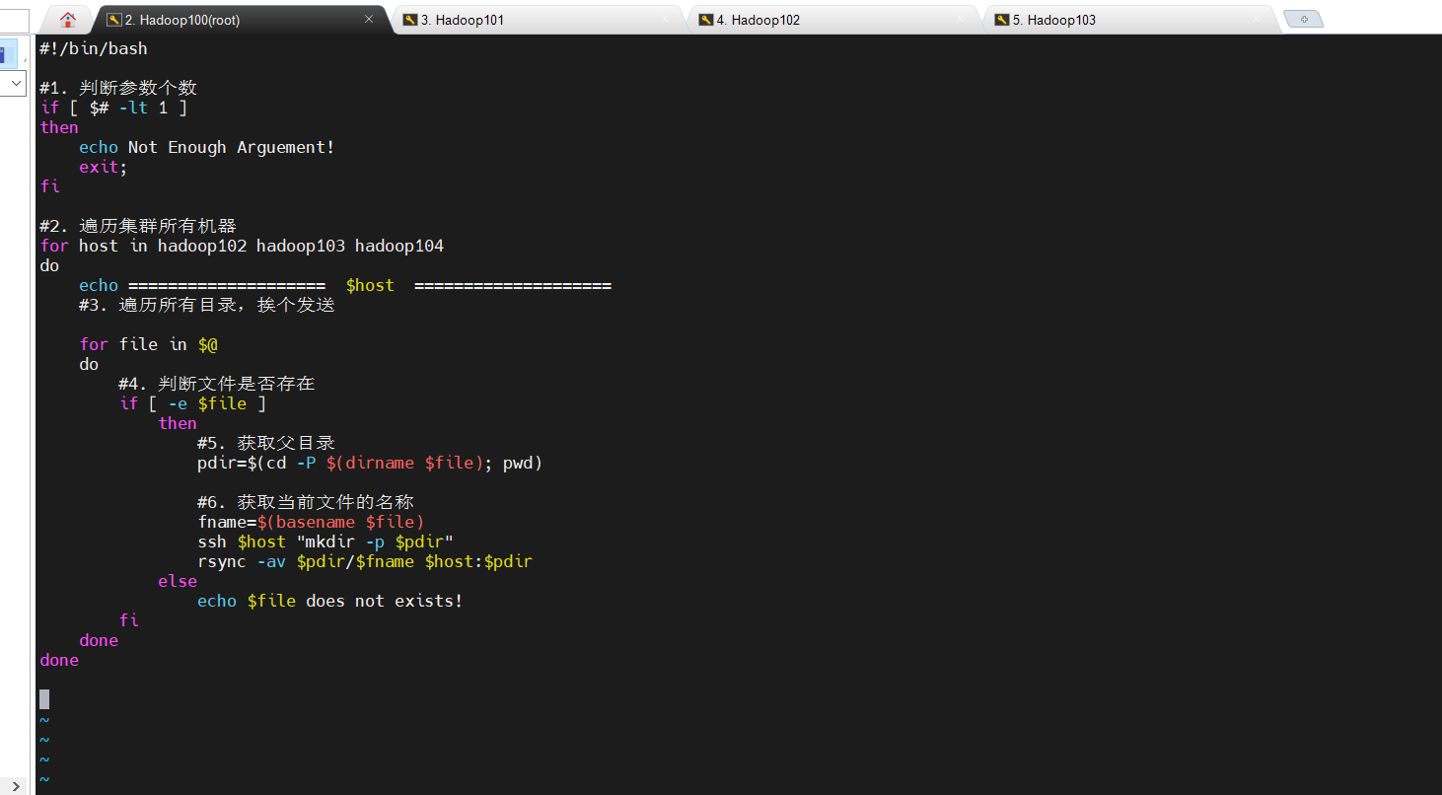The width and height of the screenshot is (1442, 795).
Task: Click the comment '#1. 判断参数个数'
Action: coord(118,88)
